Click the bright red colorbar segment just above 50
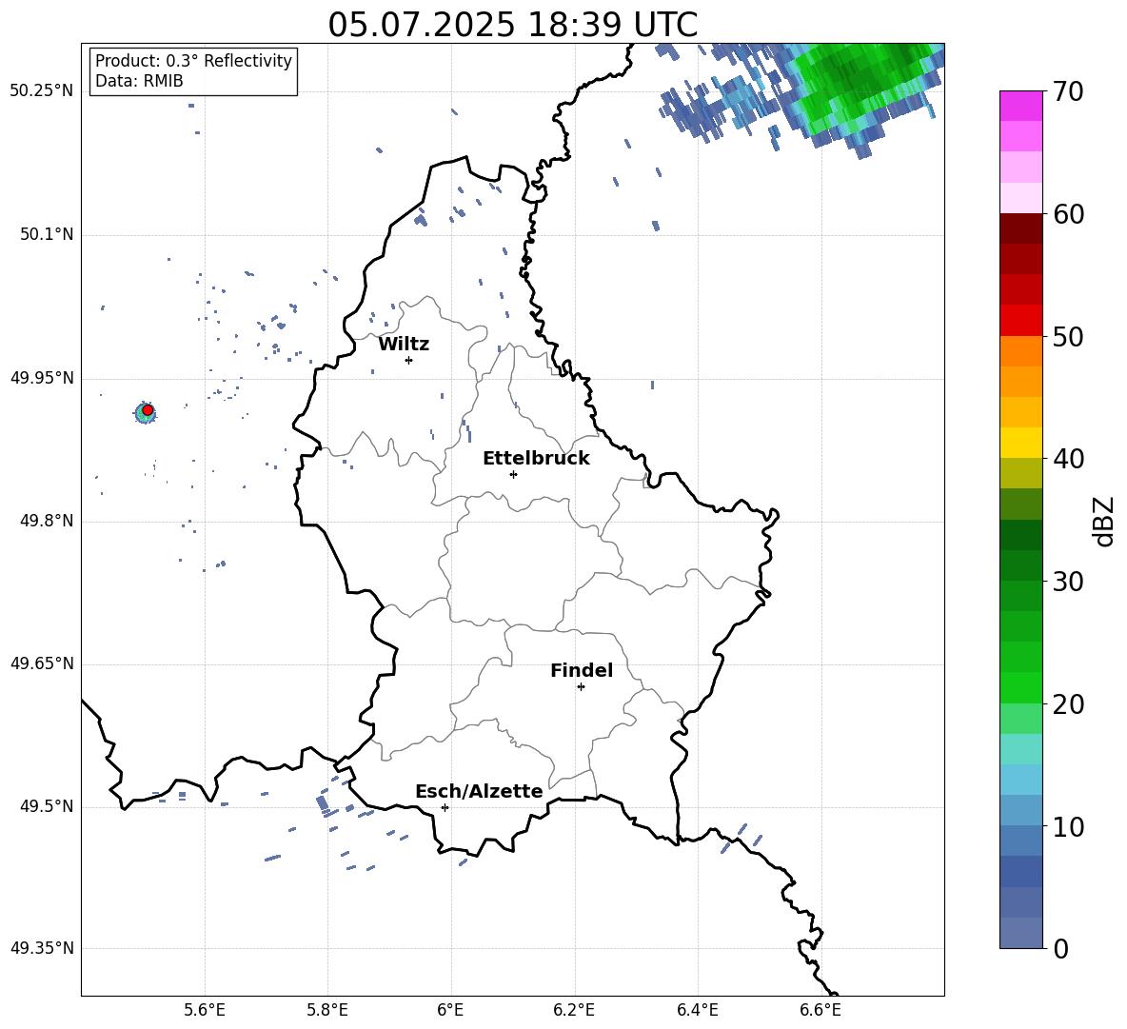 [x=1021, y=321]
